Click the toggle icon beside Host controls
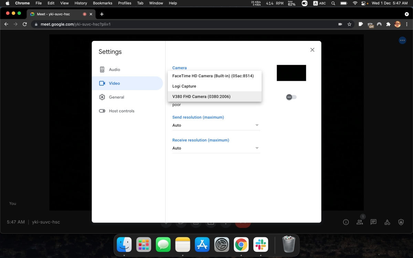413x258 pixels. tap(102, 111)
